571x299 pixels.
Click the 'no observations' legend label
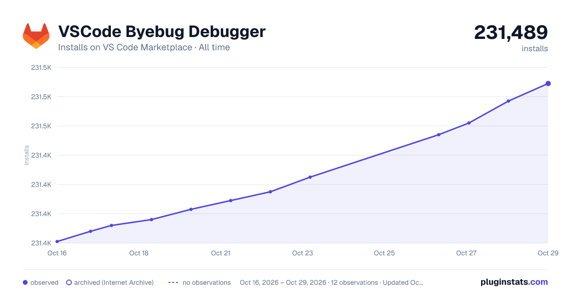207,282
